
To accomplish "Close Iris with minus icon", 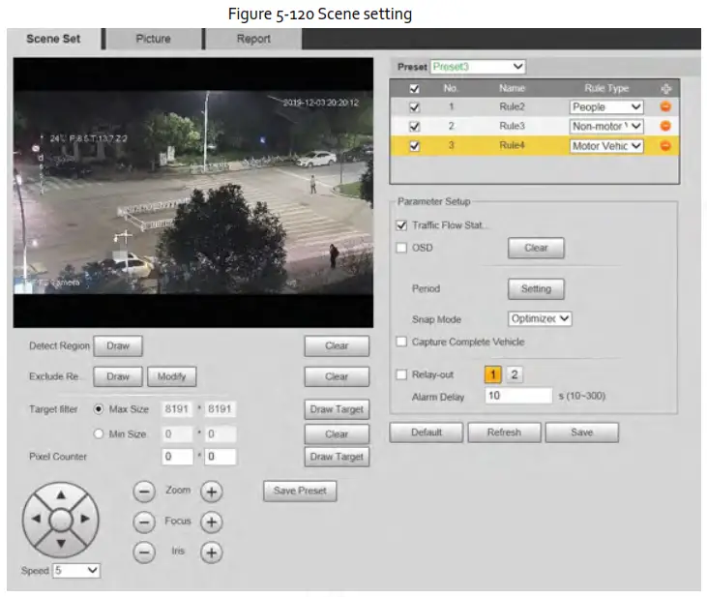I will coord(144,552).
